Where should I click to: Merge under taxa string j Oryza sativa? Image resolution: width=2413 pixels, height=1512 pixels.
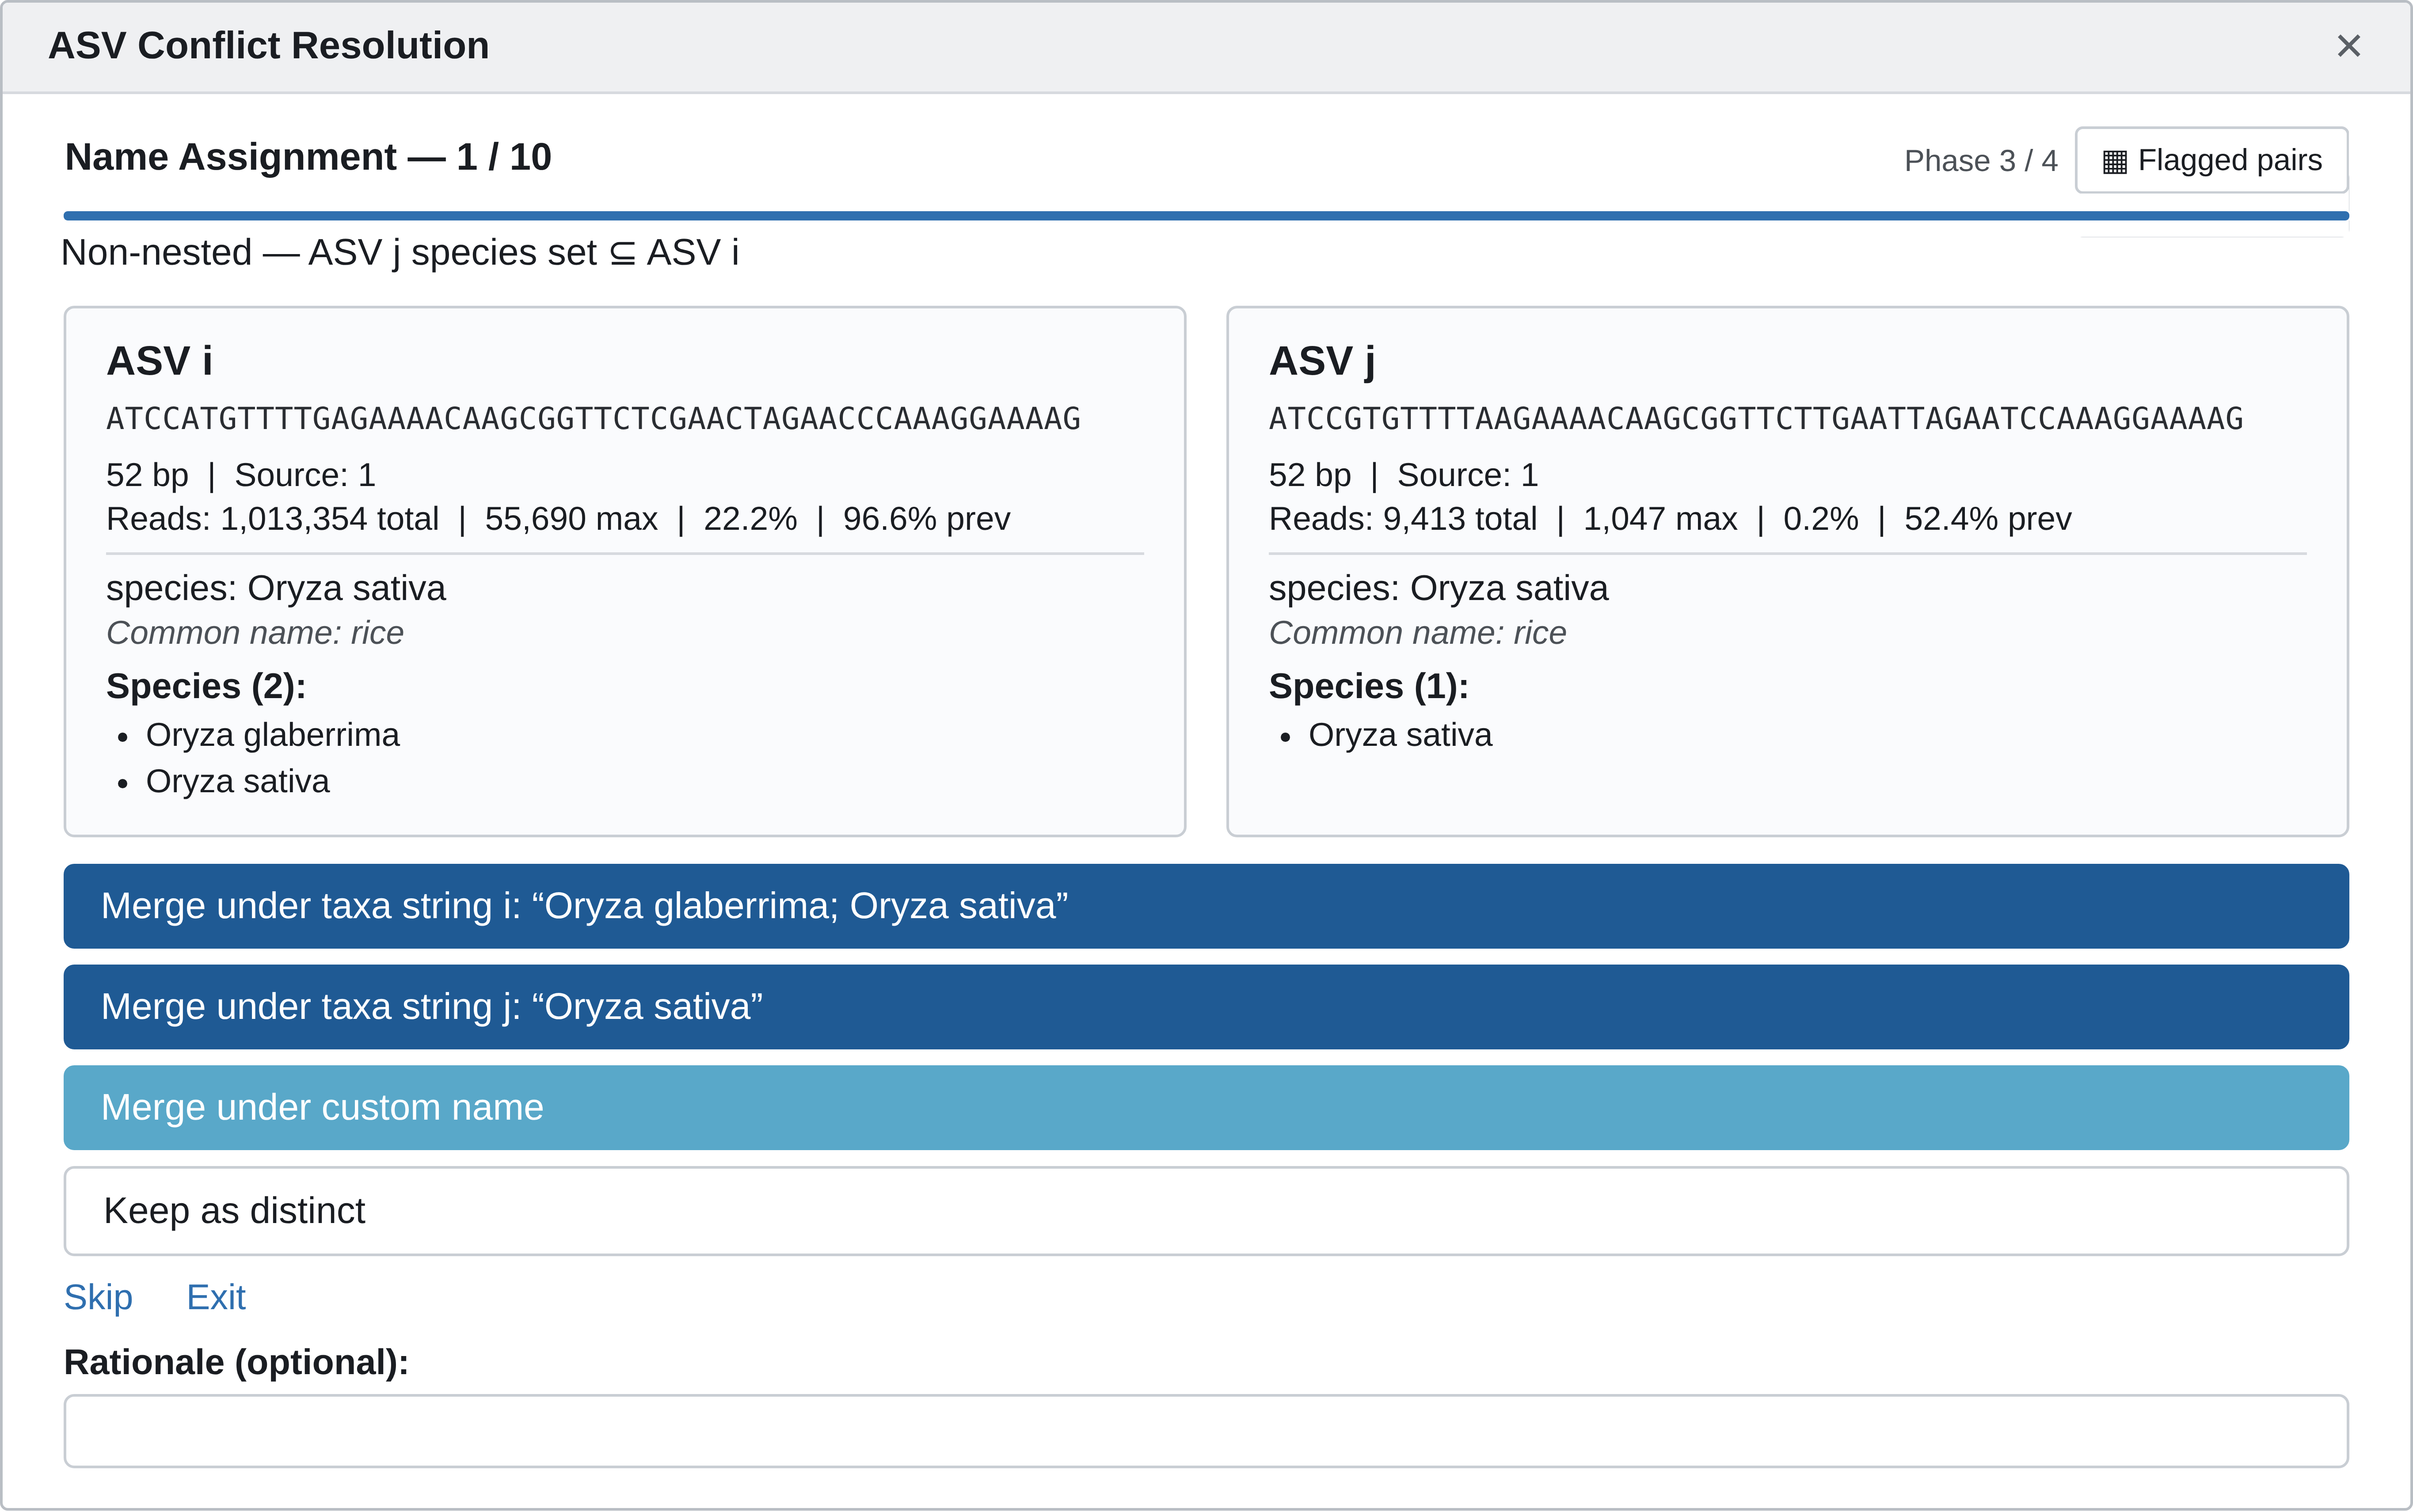(x=1206, y=1007)
